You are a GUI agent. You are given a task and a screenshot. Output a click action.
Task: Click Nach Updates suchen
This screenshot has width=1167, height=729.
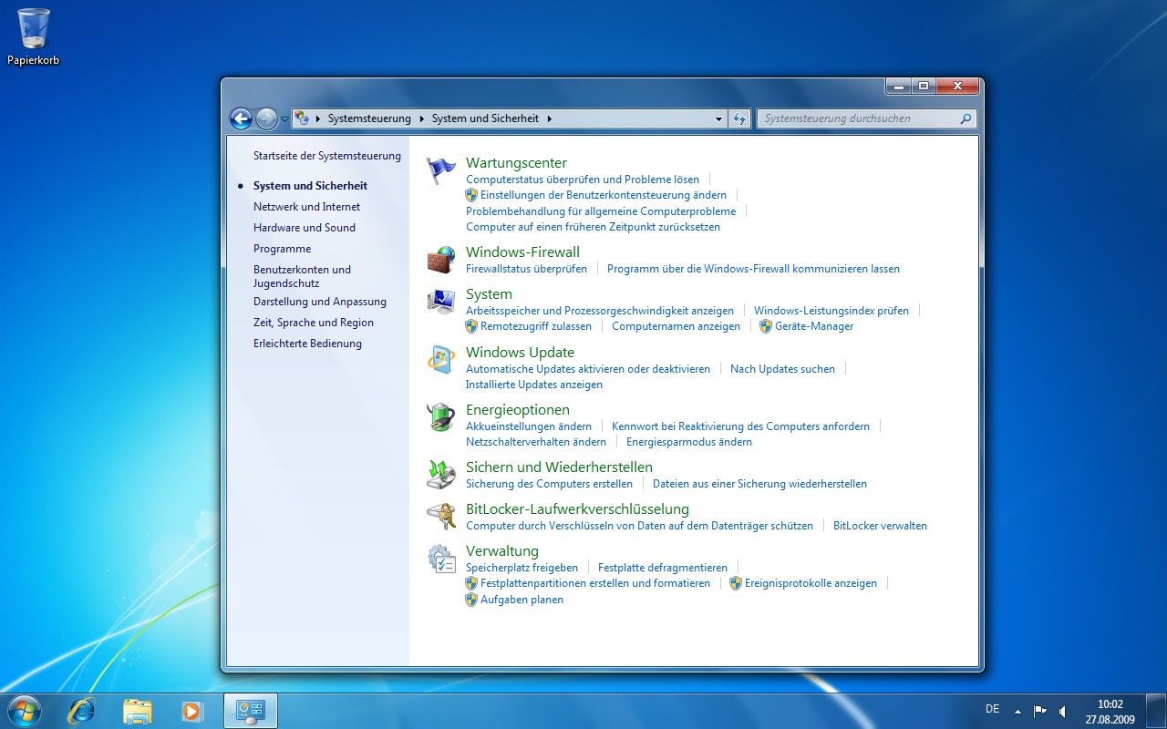(x=780, y=368)
